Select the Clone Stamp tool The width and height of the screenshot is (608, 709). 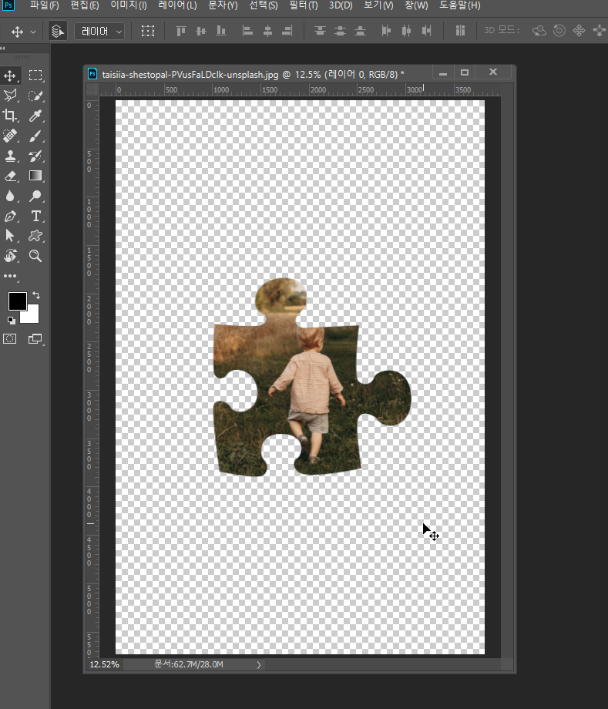coord(10,156)
